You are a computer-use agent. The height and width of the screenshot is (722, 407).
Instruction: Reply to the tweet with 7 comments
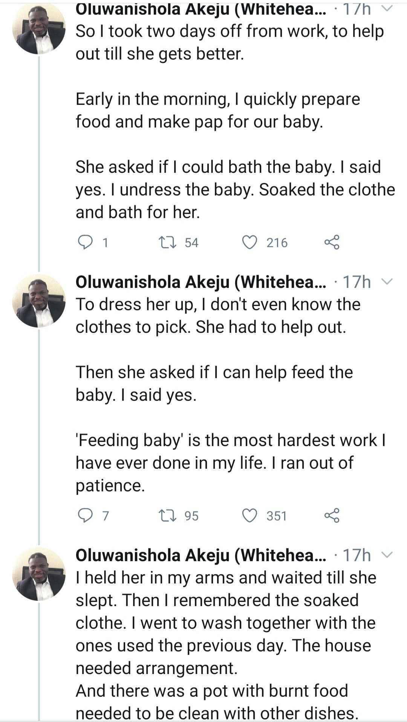pos(85,516)
